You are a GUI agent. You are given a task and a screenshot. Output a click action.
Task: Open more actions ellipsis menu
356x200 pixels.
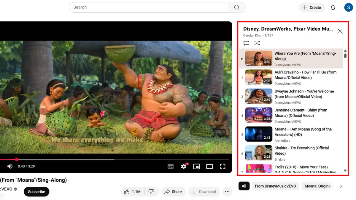tap(227, 192)
